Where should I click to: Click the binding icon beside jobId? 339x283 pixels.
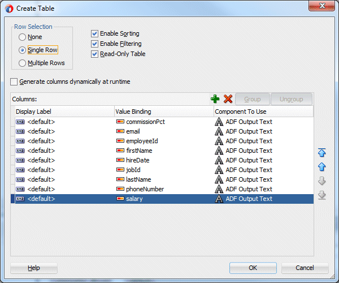click(120, 170)
